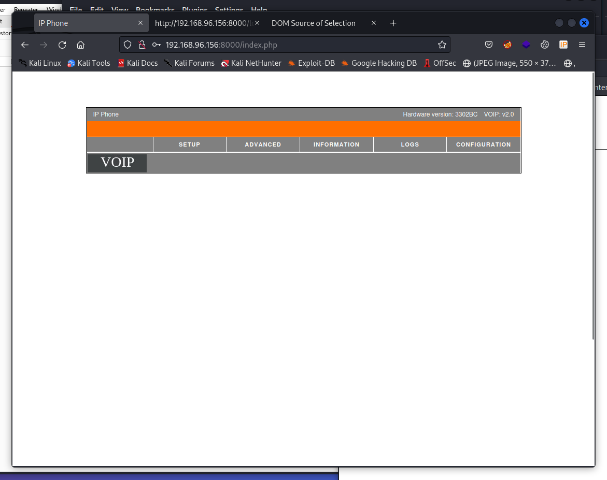Go back to the previous page

pos(25,45)
